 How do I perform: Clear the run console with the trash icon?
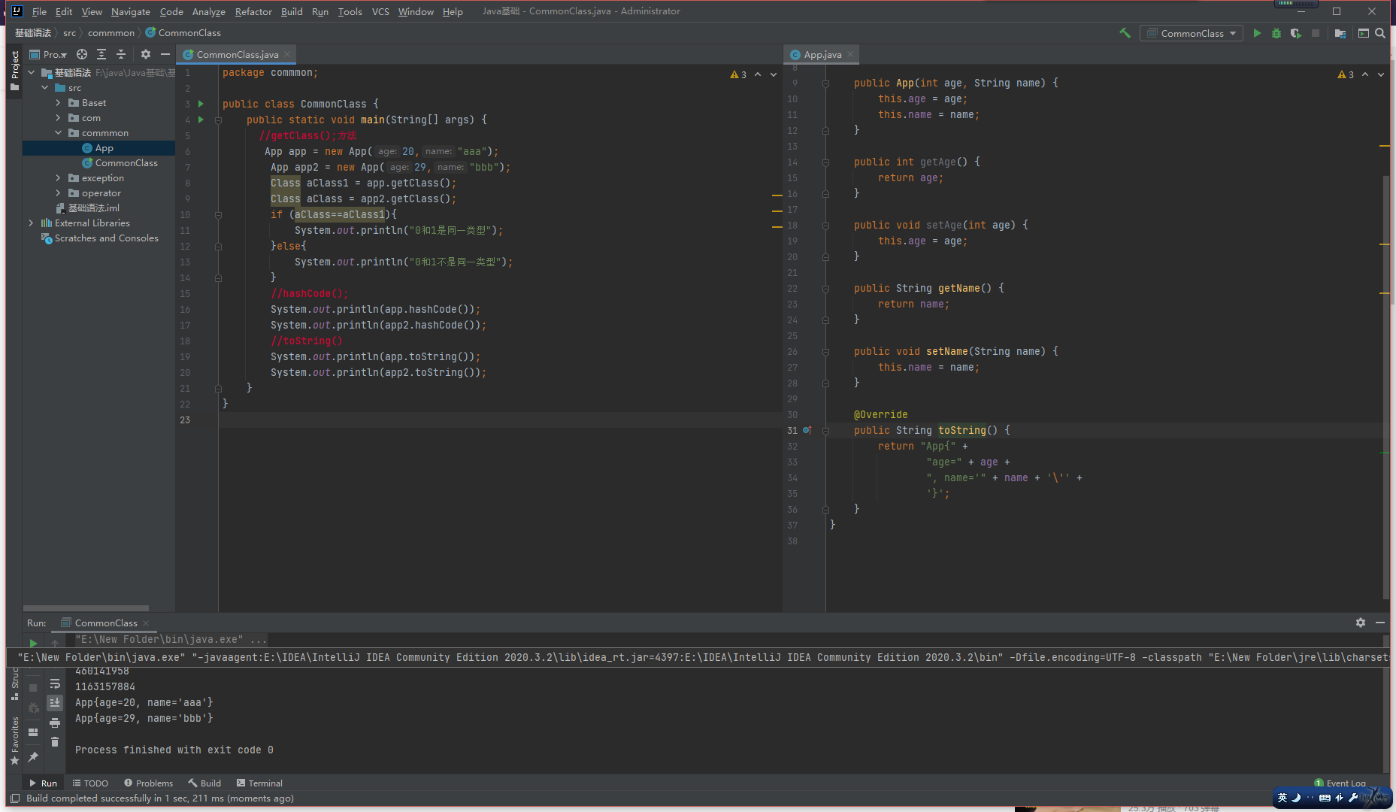pyautogui.click(x=55, y=742)
